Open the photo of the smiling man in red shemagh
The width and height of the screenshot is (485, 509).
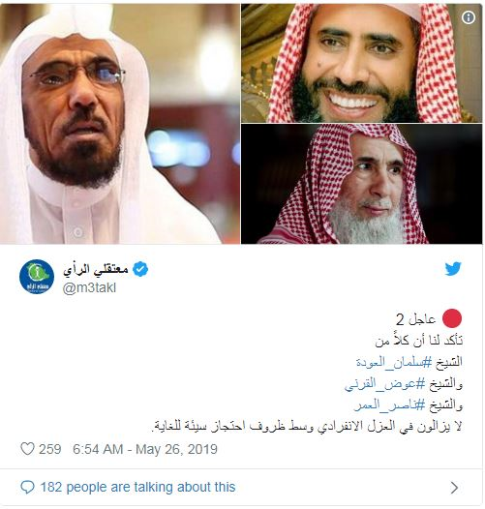pos(361,63)
